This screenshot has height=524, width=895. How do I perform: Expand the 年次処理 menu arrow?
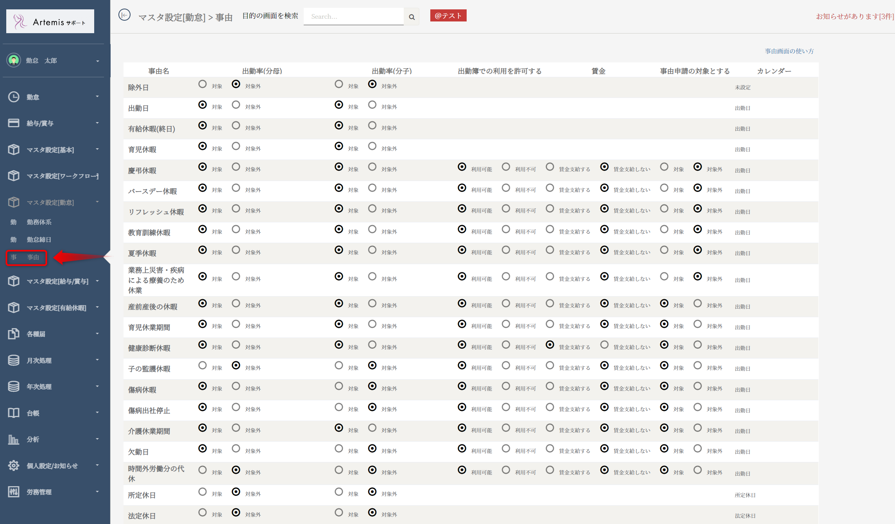click(x=97, y=386)
